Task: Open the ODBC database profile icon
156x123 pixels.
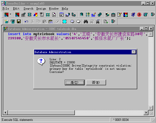Action: [x=81, y=15]
